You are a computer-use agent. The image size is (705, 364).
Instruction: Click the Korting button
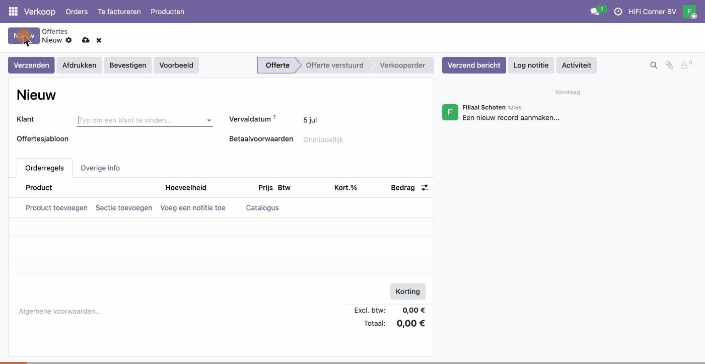[408, 292]
